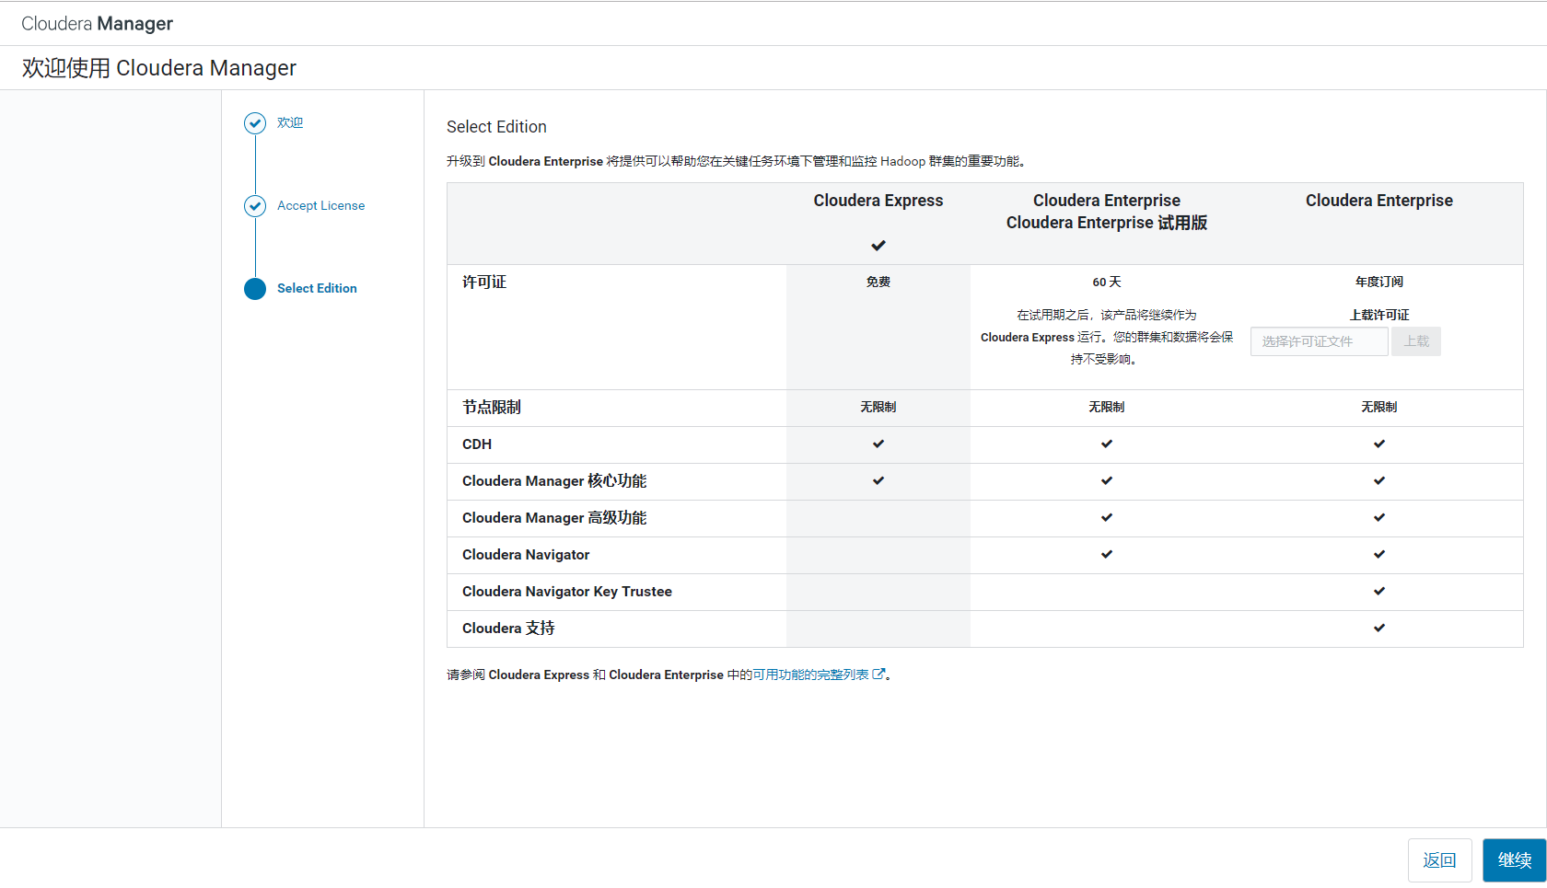Viewport: 1547px width, 888px height.
Task: Click the external link icon after 完整列表
Action: (878, 675)
